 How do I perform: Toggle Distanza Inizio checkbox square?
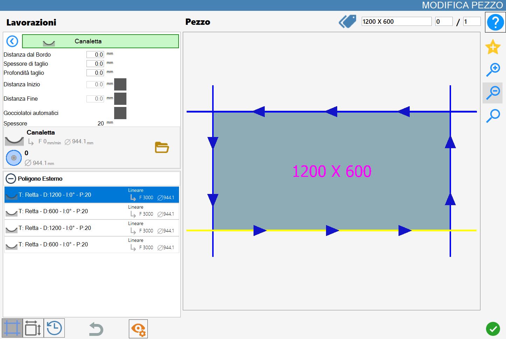tap(120, 84)
